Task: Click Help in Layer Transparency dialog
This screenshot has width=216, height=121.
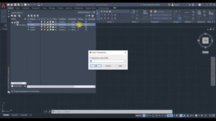Action: point(120,66)
